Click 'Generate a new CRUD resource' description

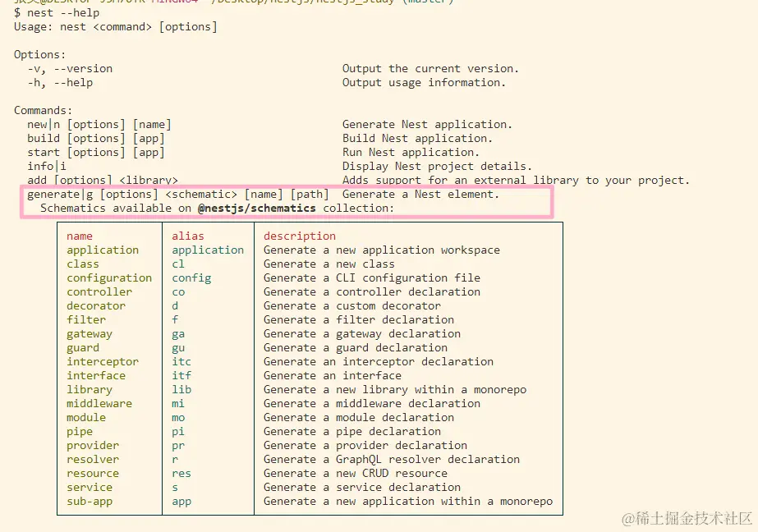click(356, 474)
